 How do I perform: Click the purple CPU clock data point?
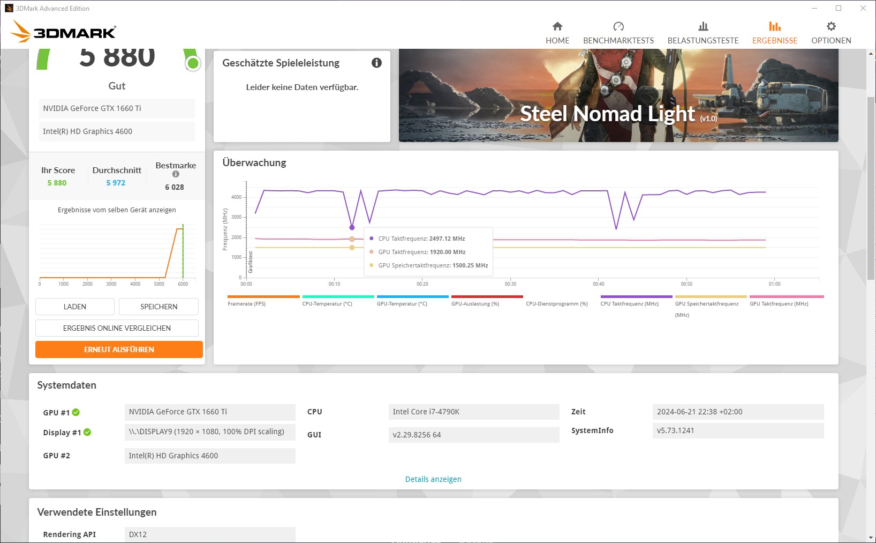(x=352, y=228)
